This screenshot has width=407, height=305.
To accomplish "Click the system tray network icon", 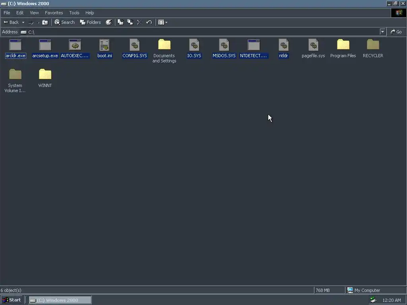I will 374,300.
